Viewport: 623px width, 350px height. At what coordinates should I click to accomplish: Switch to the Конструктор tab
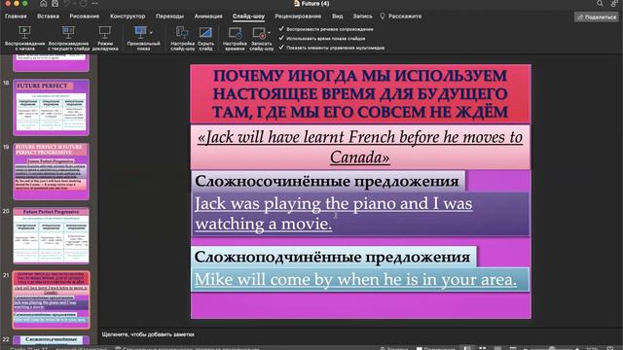coord(128,17)
